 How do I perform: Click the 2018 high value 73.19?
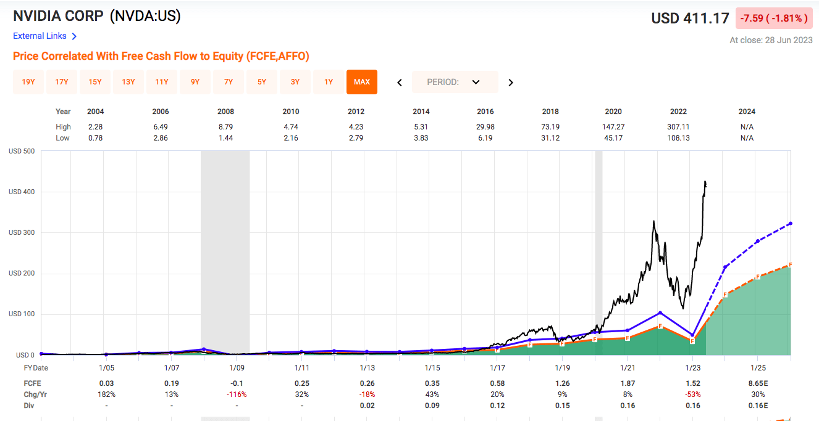[x=550, y=127]
